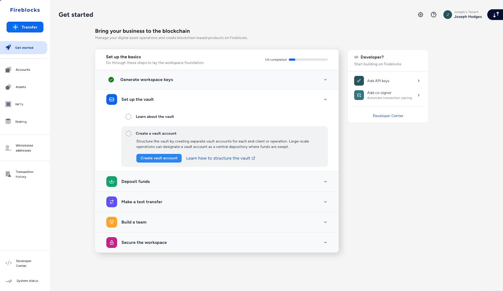Screen dimensions: 503x291
Task: Click the 'Set up the vault' heading
Action: click(x=137, y=99)
